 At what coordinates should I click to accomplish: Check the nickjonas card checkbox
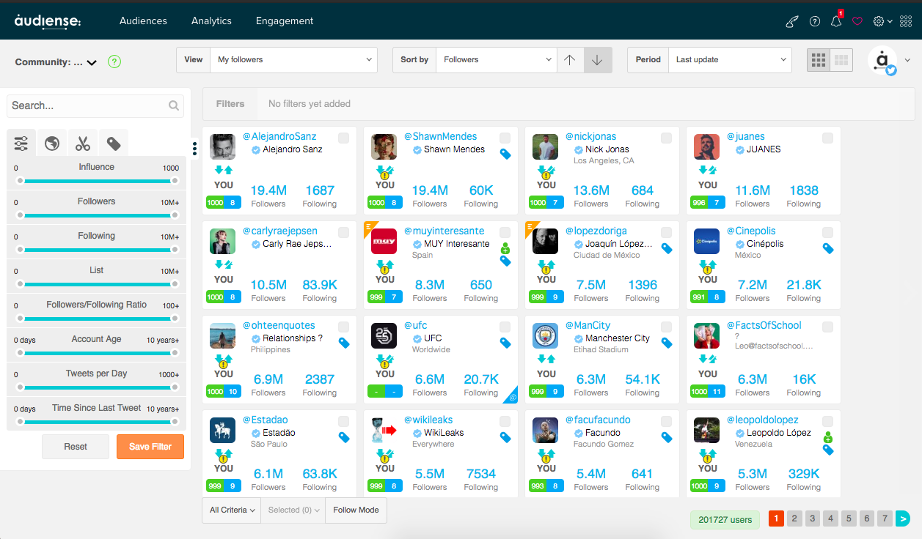point(666,138)
